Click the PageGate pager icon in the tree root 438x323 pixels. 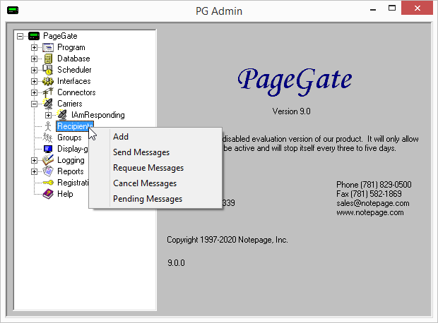pos(34,36)
